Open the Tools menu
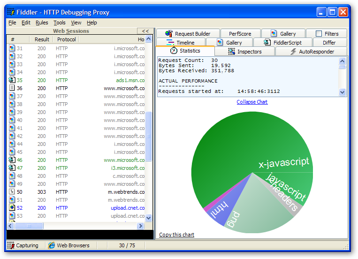Screen dimensions: 358x259 click(60, 23)
